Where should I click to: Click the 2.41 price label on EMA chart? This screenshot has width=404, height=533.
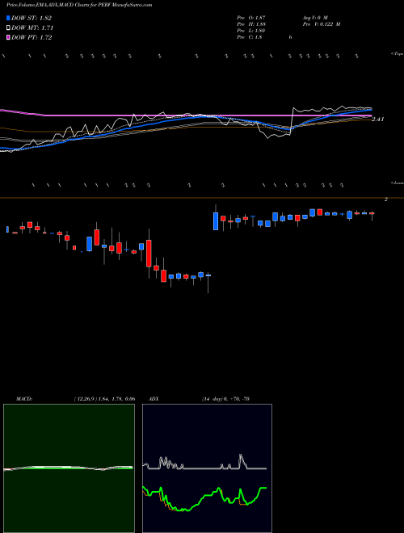click(378, 120)
